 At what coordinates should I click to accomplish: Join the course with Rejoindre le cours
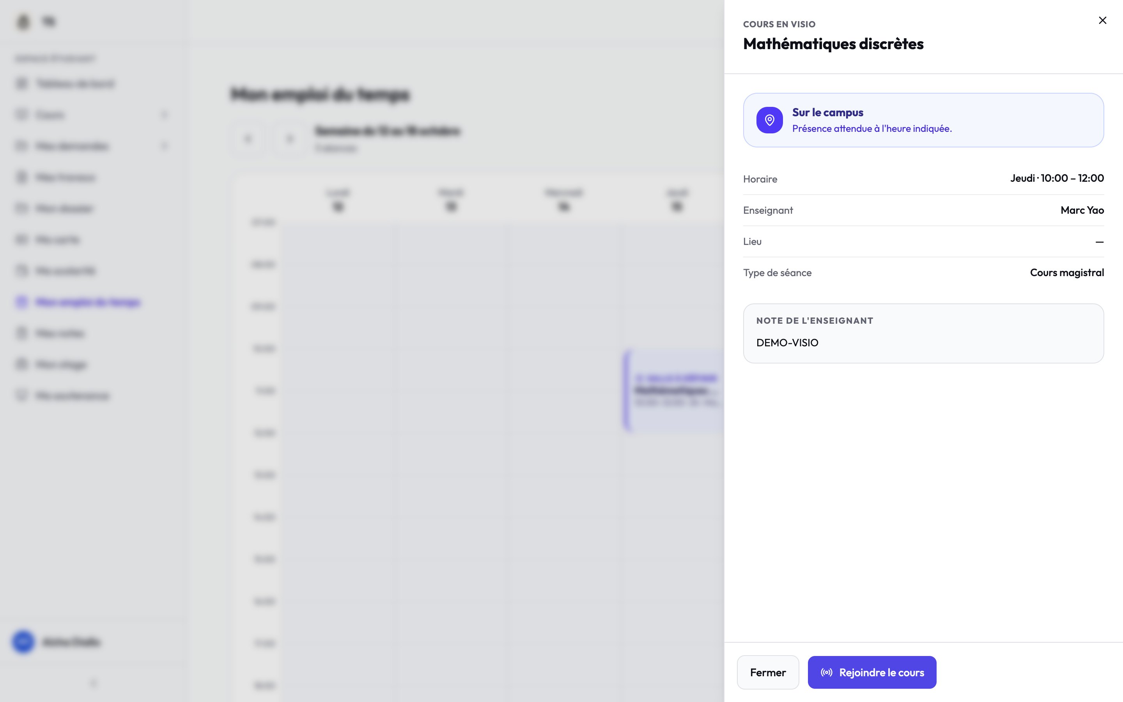click(x=871, y=672)
